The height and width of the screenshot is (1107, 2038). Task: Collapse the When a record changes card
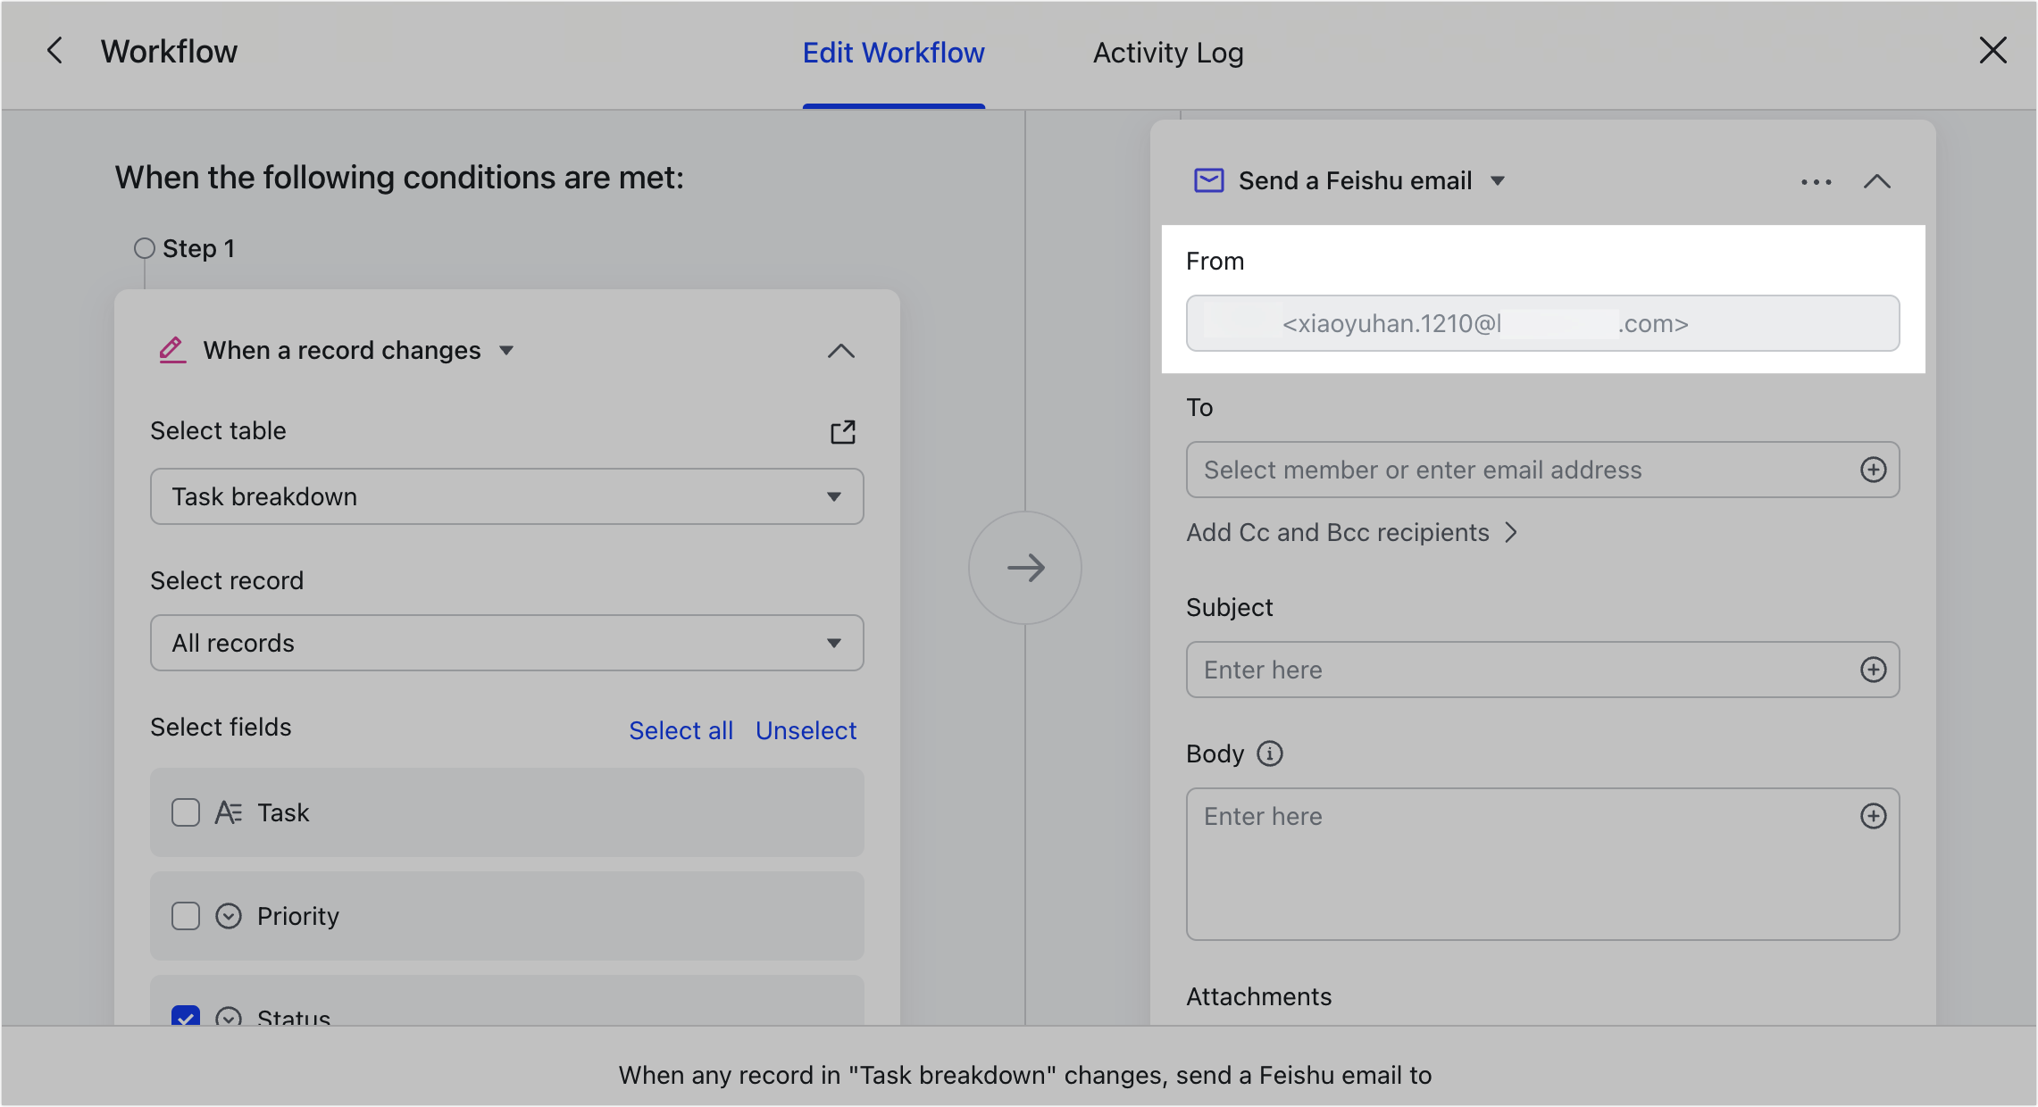coord(840,351)
